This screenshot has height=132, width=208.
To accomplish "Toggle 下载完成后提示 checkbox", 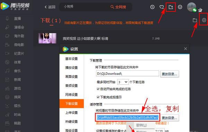I will point(98,97).
